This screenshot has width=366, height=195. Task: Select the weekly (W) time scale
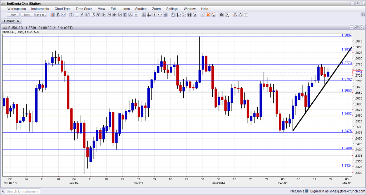pyautogui.click(x=130, y=15)
